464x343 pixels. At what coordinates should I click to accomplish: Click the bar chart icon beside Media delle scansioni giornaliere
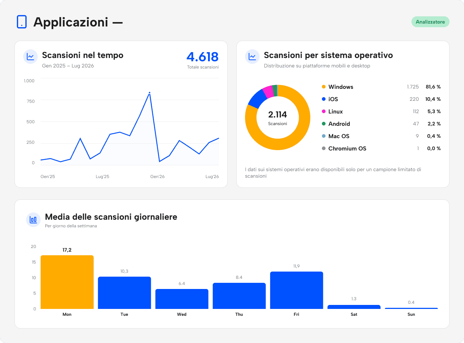[33, 220]
